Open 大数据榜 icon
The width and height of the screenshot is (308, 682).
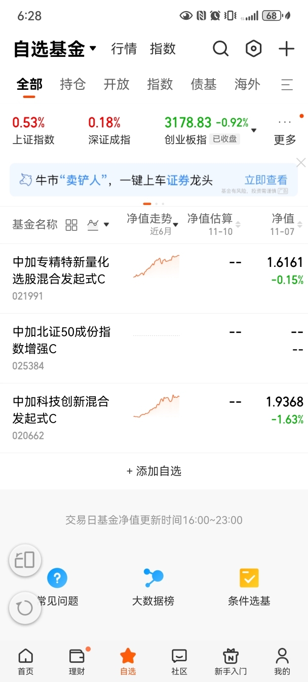click(x=153, y=577)
